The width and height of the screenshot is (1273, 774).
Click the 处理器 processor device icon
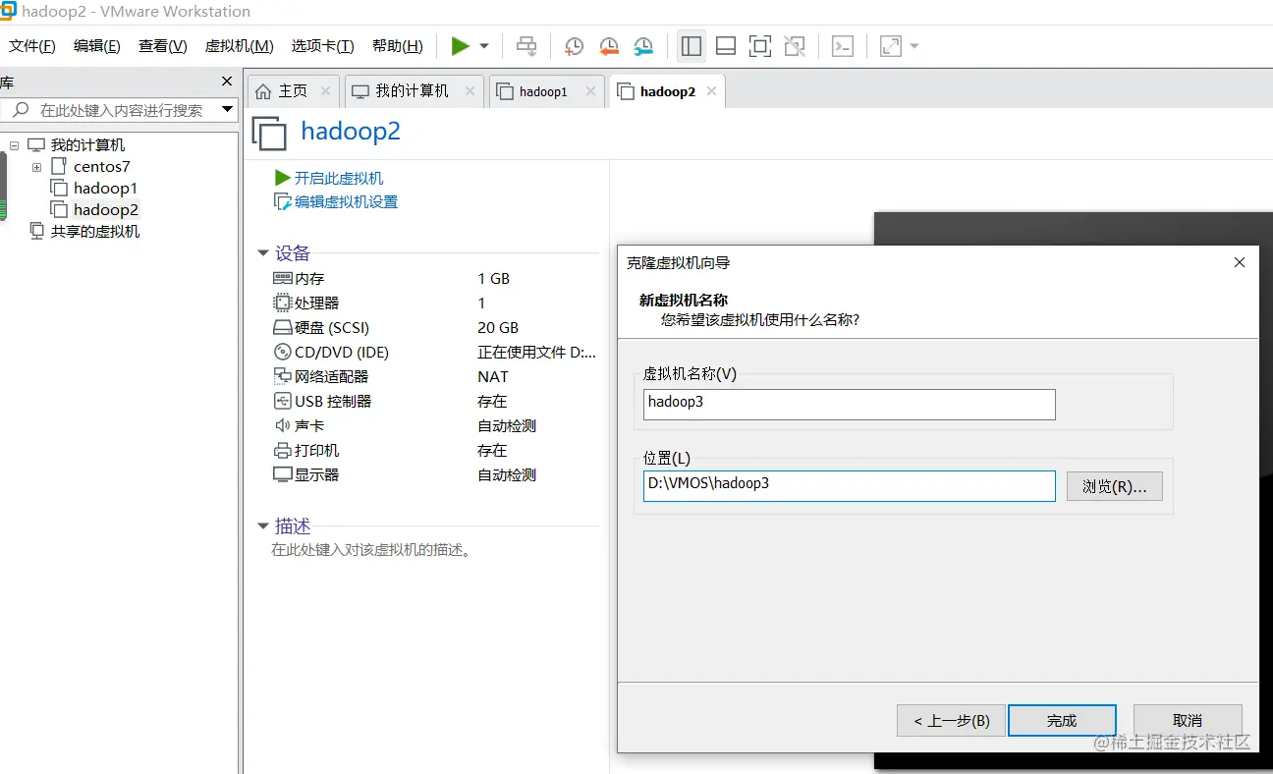283,304
